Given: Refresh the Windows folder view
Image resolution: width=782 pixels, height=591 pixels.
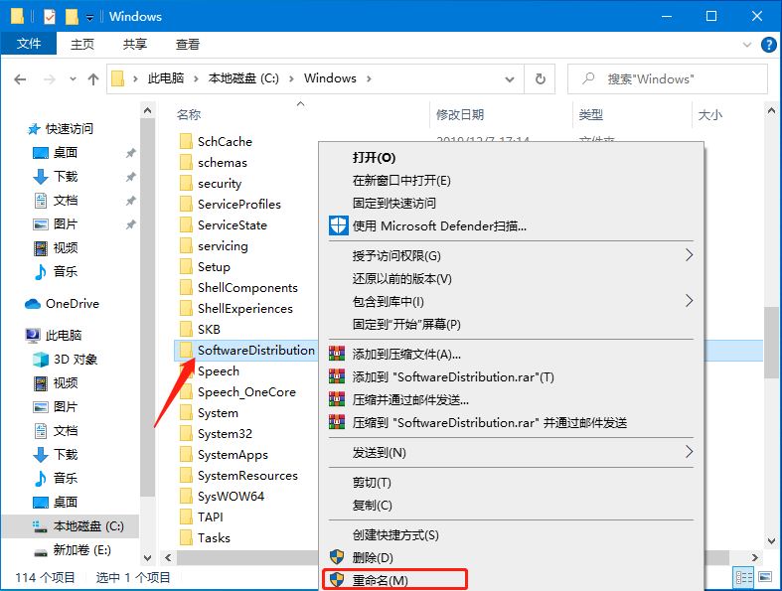Looking at the screenshot, I should point(541,78).
